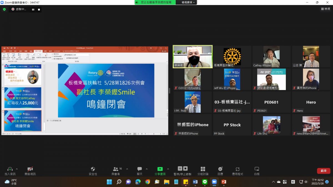Select the PE0601 participant tile
The image size is (333, 187).
[x=271, y=102]
